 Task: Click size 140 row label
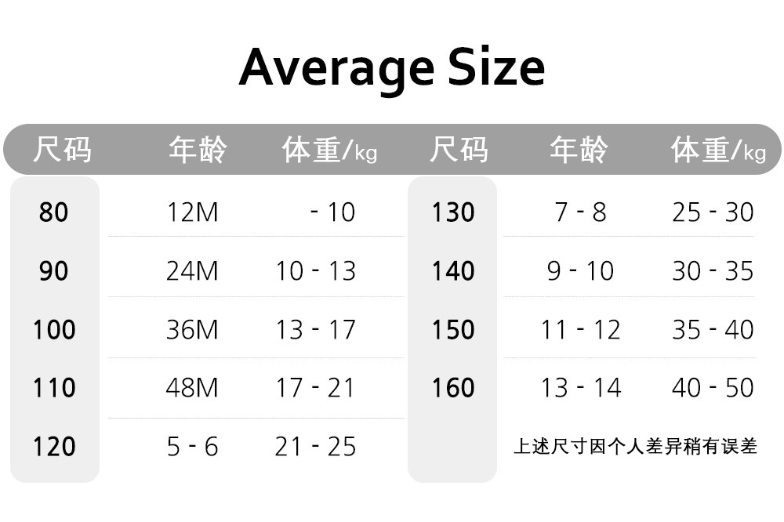pyautogui.click(x=453, y=271)
